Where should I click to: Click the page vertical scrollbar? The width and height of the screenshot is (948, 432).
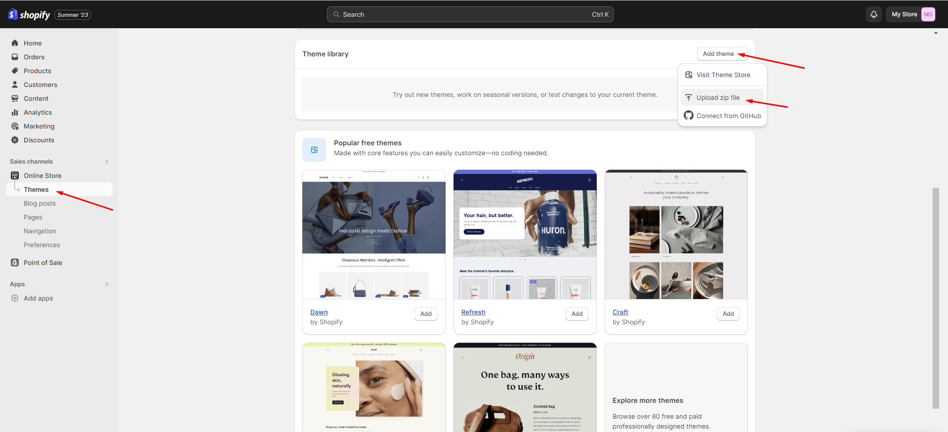pos(936,298)
